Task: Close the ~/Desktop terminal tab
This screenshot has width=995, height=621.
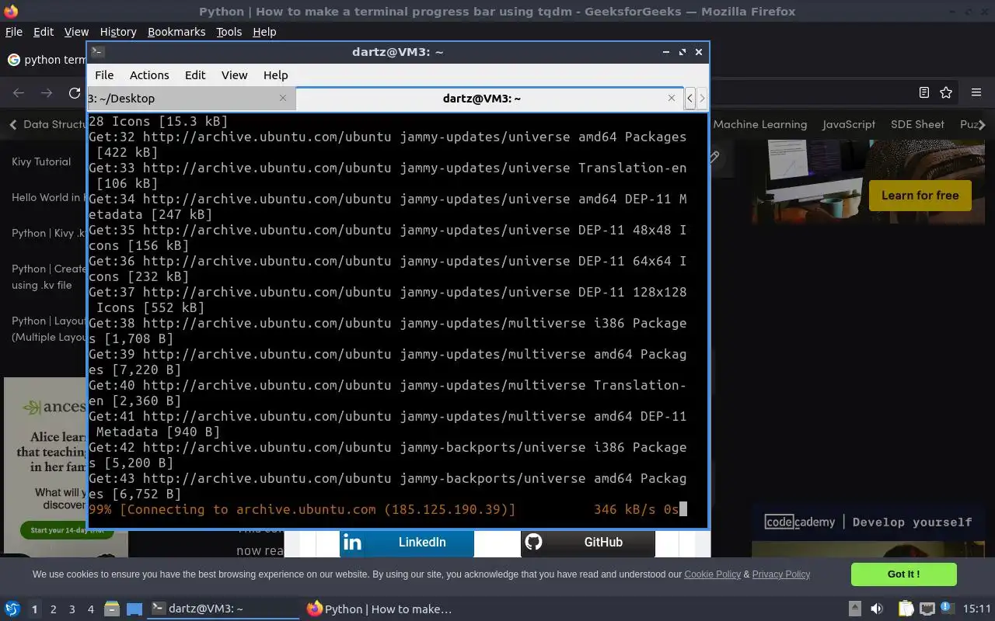Action: click(x=283, y=98)
